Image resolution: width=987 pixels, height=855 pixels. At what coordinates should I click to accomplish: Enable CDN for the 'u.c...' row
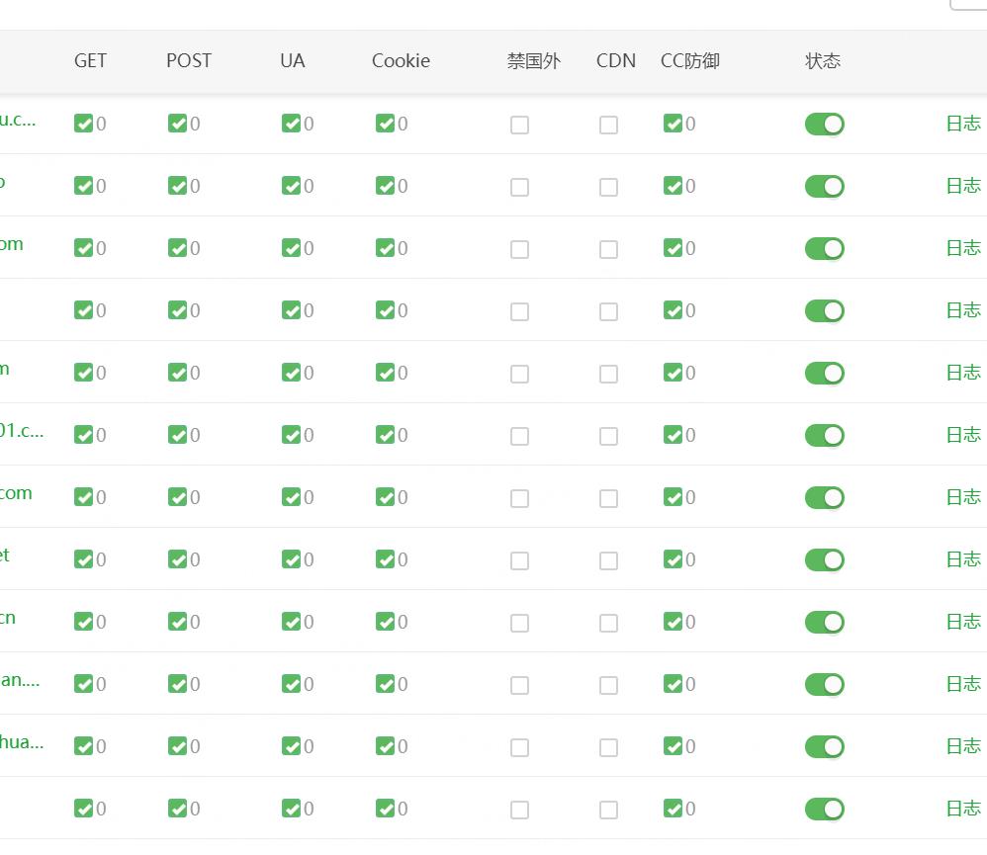(608, 125)
